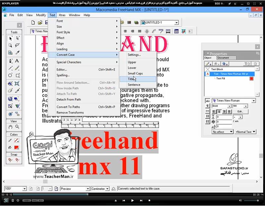265x206 pixels.
Task: Open the KMPlayer settings gear icon
Action: pyautogui.click(x=18, y=200)
